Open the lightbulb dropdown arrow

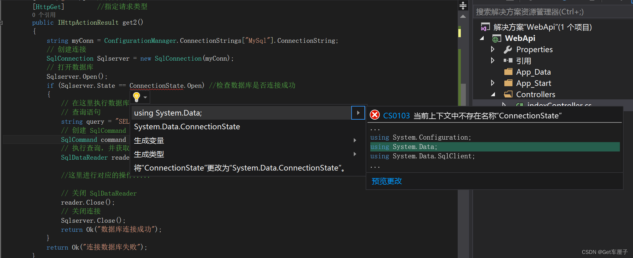click(145, 97)
